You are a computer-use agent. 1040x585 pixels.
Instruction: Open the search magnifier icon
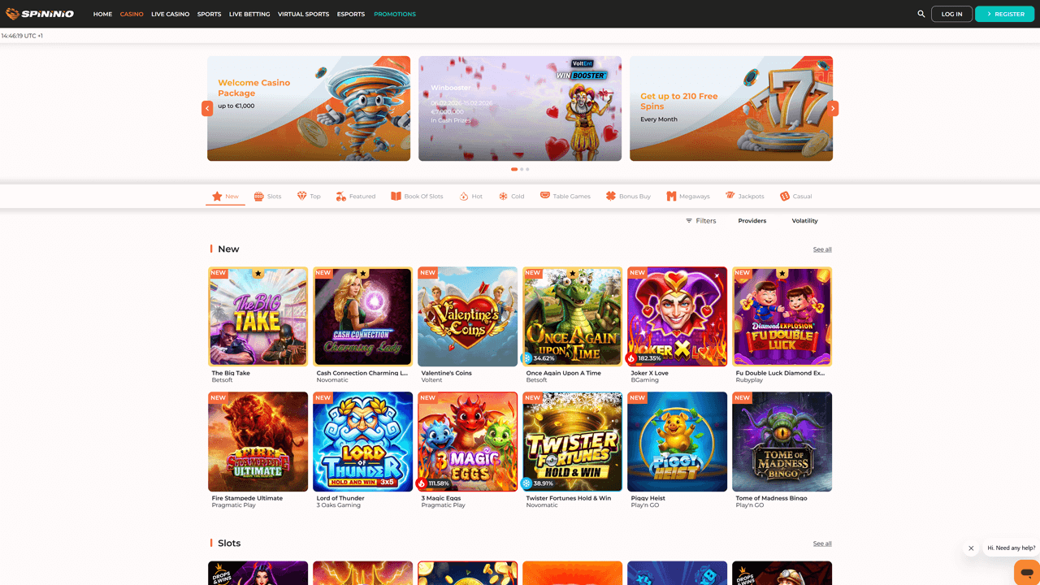921,14
